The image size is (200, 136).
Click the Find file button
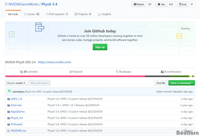click(x=161, y=83)
